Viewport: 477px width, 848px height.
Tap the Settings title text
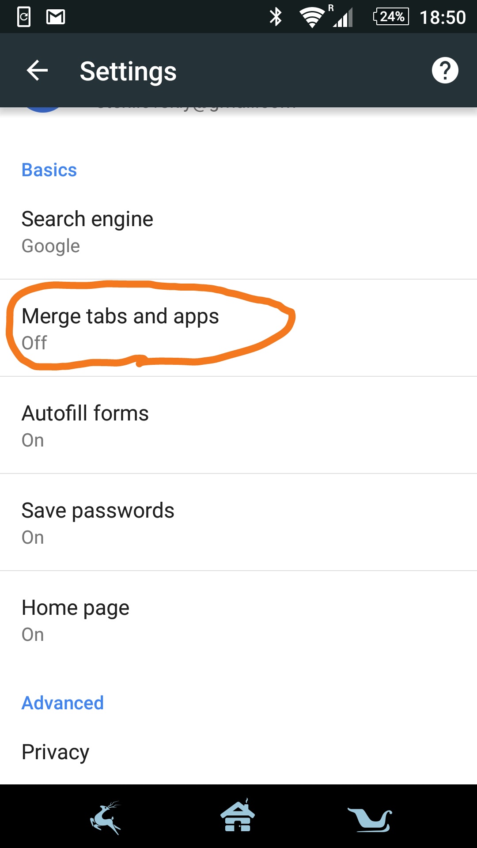coord(128,72)
